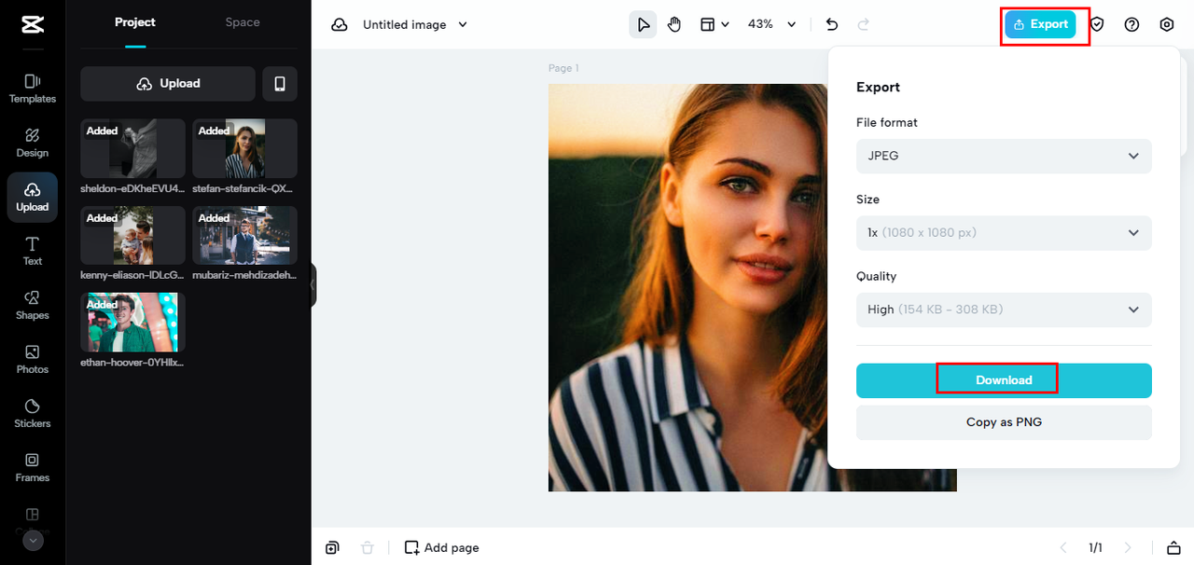Viewport: 1194px width, 565px height.
Task: Open the Templates panel
Action: [x=33, y=89]
